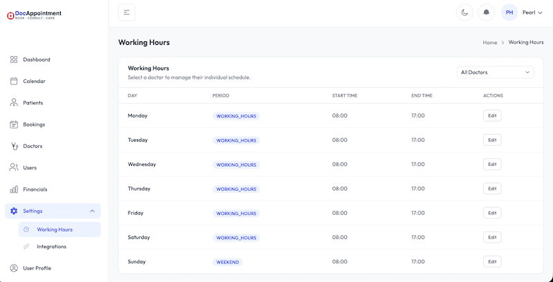The image size is (553, 282).
Task: Click the Home breadcrumb link
Action: click(490, 42)
